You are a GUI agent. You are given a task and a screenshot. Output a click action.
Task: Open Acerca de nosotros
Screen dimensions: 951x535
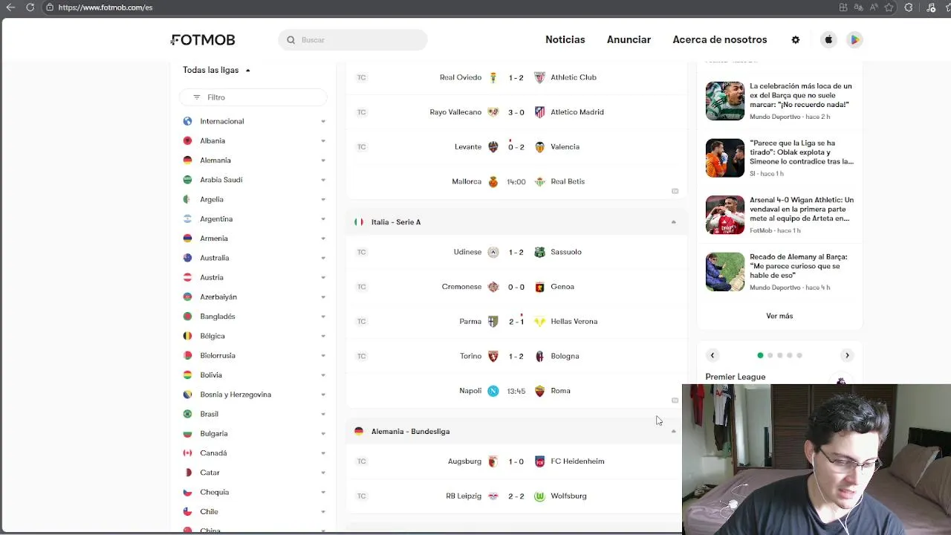[720, 39]
